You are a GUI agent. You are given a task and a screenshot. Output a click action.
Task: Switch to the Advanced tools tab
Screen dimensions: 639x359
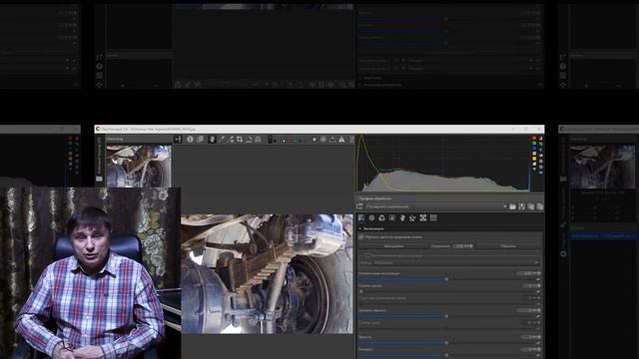click(x=392, y=218)
